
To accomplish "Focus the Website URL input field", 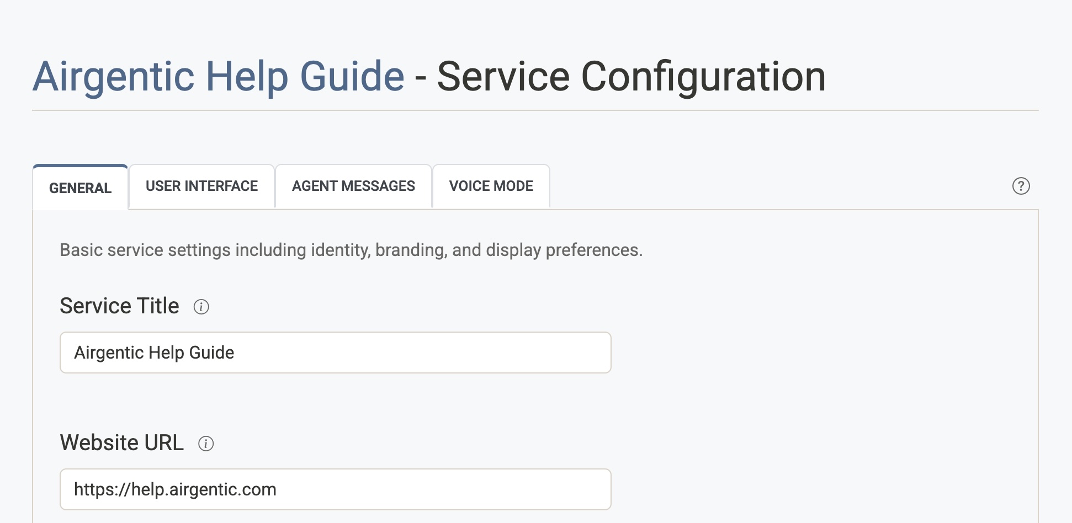I will 335,489.
